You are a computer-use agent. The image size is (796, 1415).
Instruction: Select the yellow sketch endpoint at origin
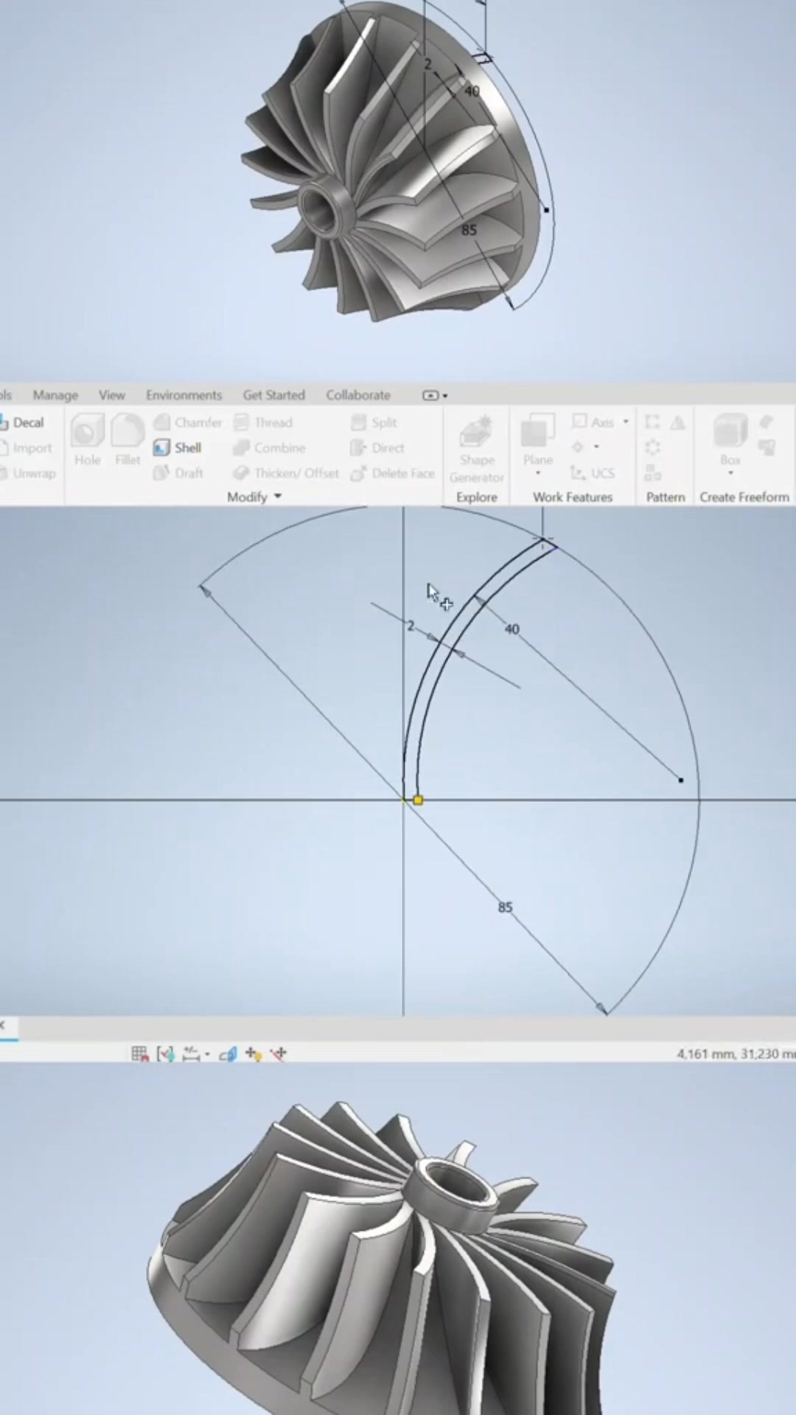point(418,800)
